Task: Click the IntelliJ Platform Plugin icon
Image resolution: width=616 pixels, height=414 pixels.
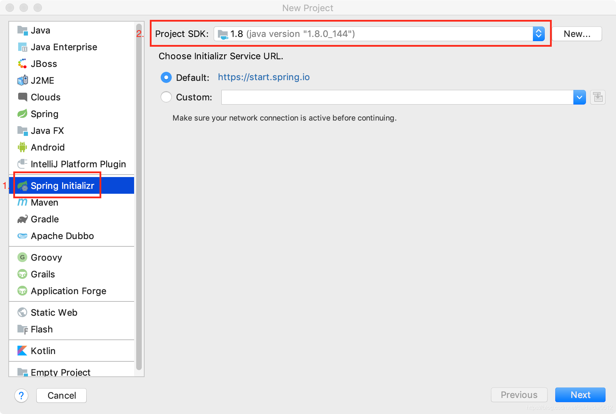Action: pos(22,163)
